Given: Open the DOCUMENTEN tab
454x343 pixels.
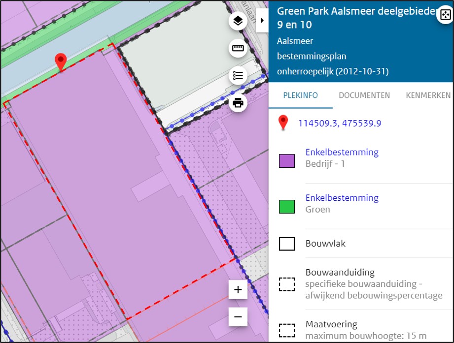Looking at the screenshot, I should (x=364, y=95).
